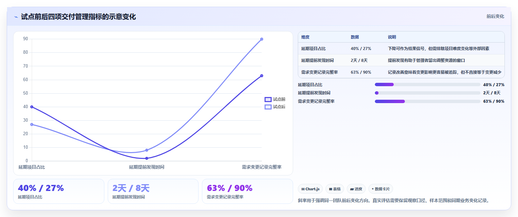This screenshot has width=518, height=217.
Task: Click the 试点后 point at value 90
Action: (x=262, y=39)
